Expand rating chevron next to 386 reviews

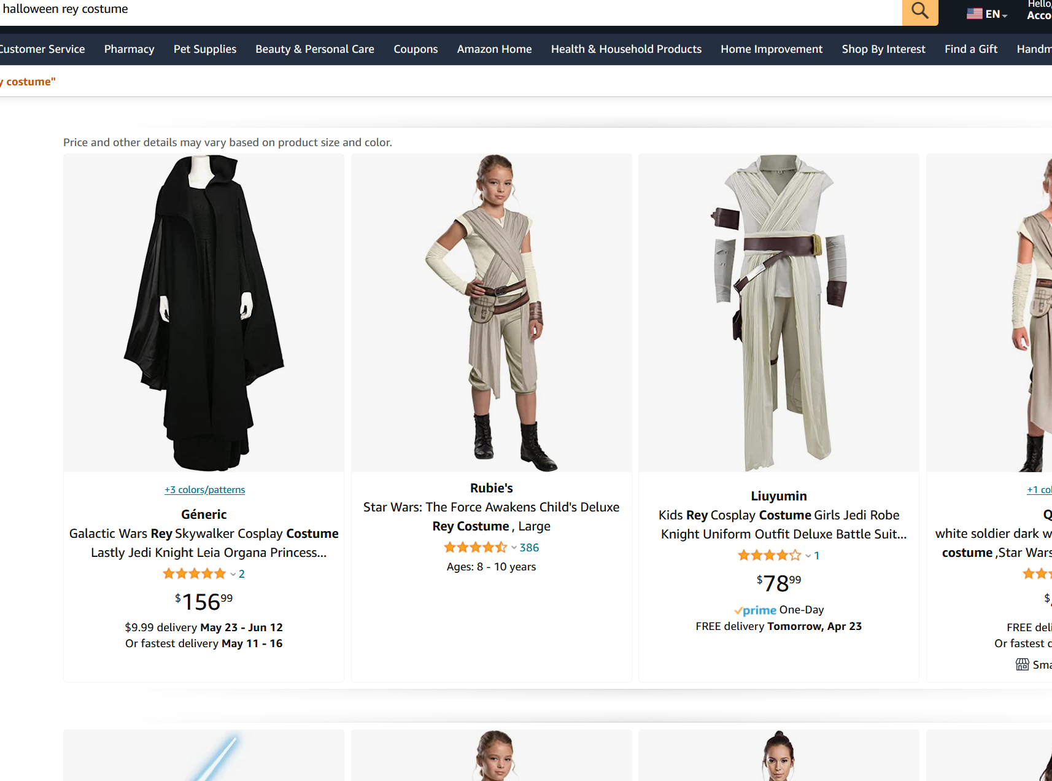pyautogui.click(x=514, y=548)
